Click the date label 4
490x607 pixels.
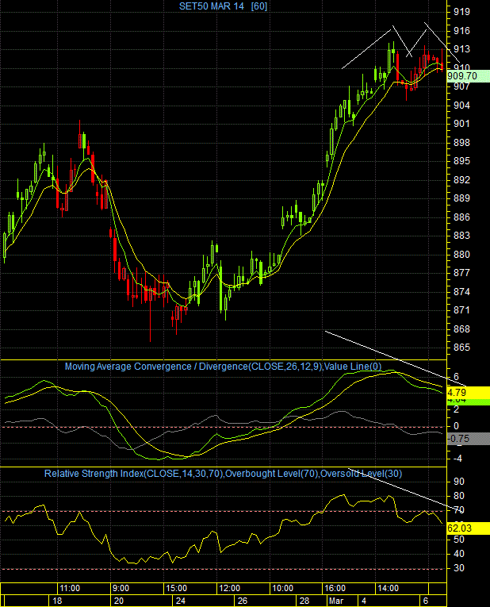click(x=364, y=601)
